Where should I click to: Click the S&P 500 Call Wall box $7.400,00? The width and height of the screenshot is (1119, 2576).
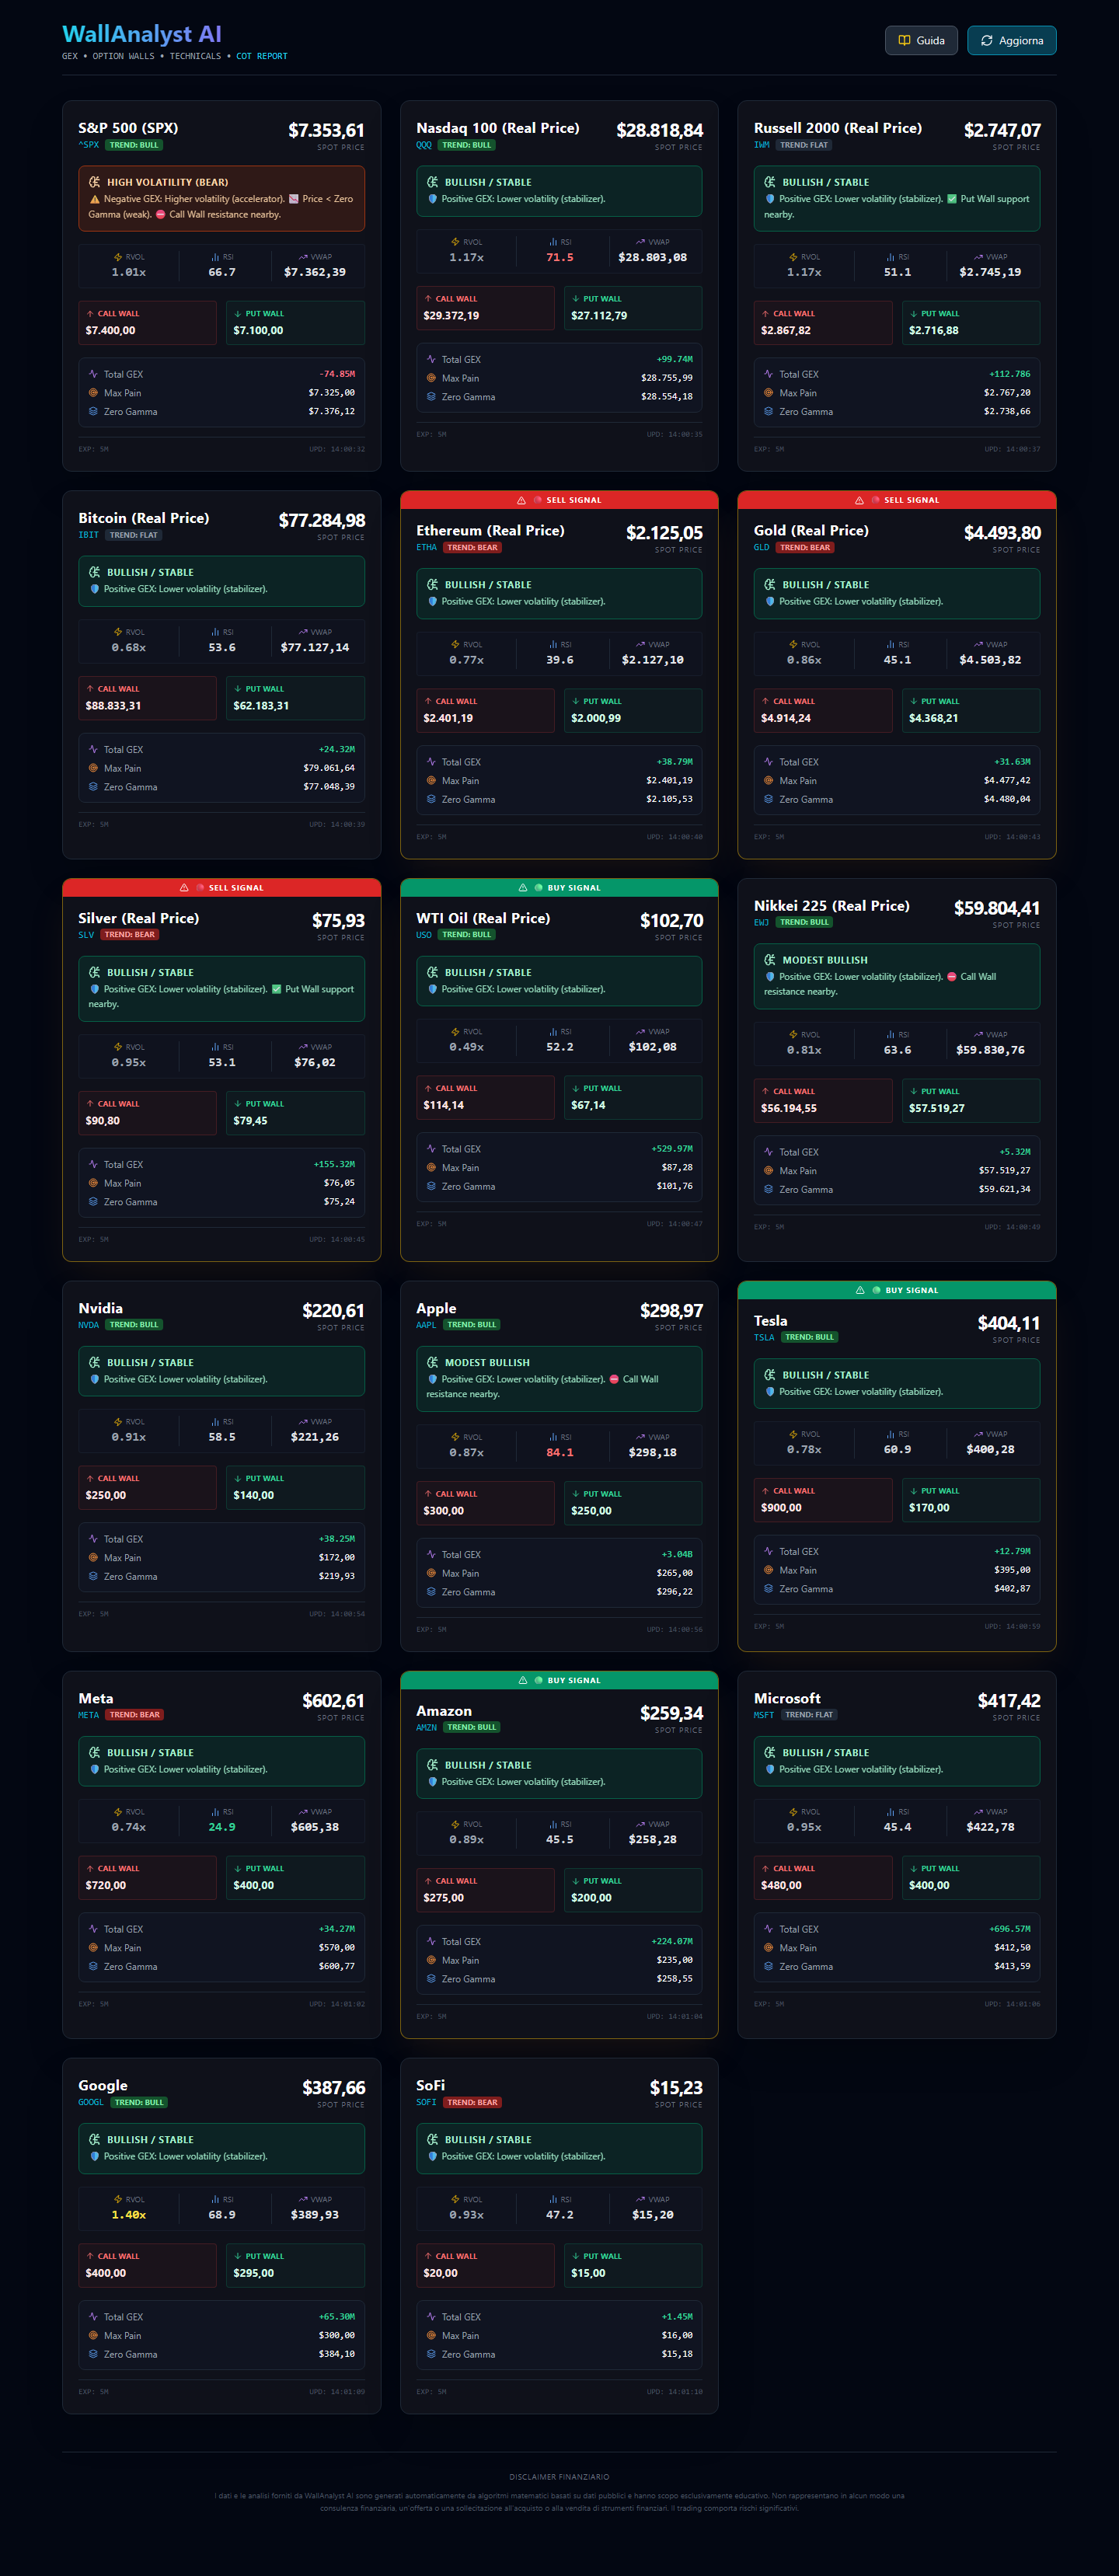pyautogui.click(x=148, y=323)
